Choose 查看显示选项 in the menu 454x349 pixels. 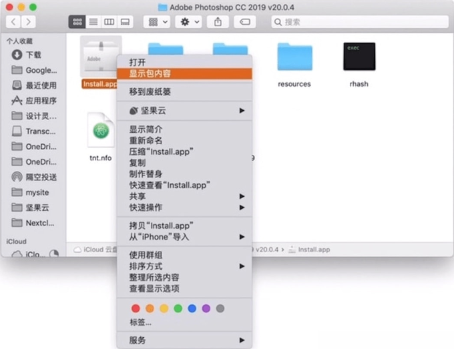[184, 288]
